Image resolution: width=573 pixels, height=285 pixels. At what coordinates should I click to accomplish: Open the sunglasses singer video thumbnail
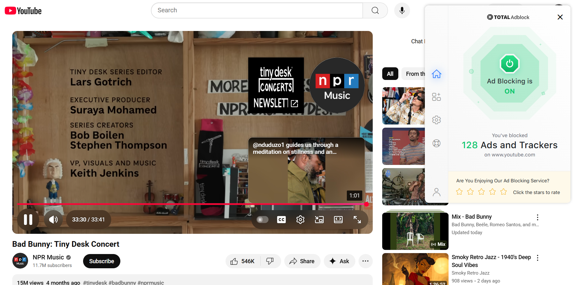point(403,106)
